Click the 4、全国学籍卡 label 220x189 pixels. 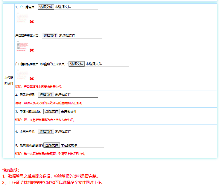(25, 132)
